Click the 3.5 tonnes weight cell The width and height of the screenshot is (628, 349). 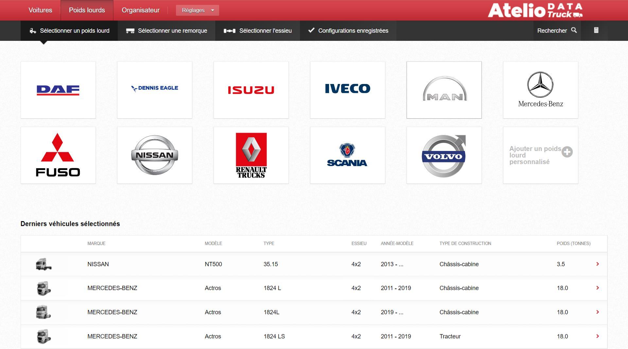pyautogui.click(x=561, y=264)
